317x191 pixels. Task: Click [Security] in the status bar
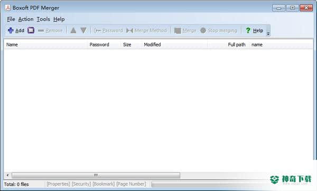tap(81, 184)
